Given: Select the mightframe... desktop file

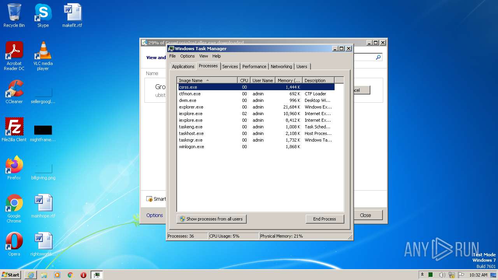Looking at the screenshot, I should 43,132.
